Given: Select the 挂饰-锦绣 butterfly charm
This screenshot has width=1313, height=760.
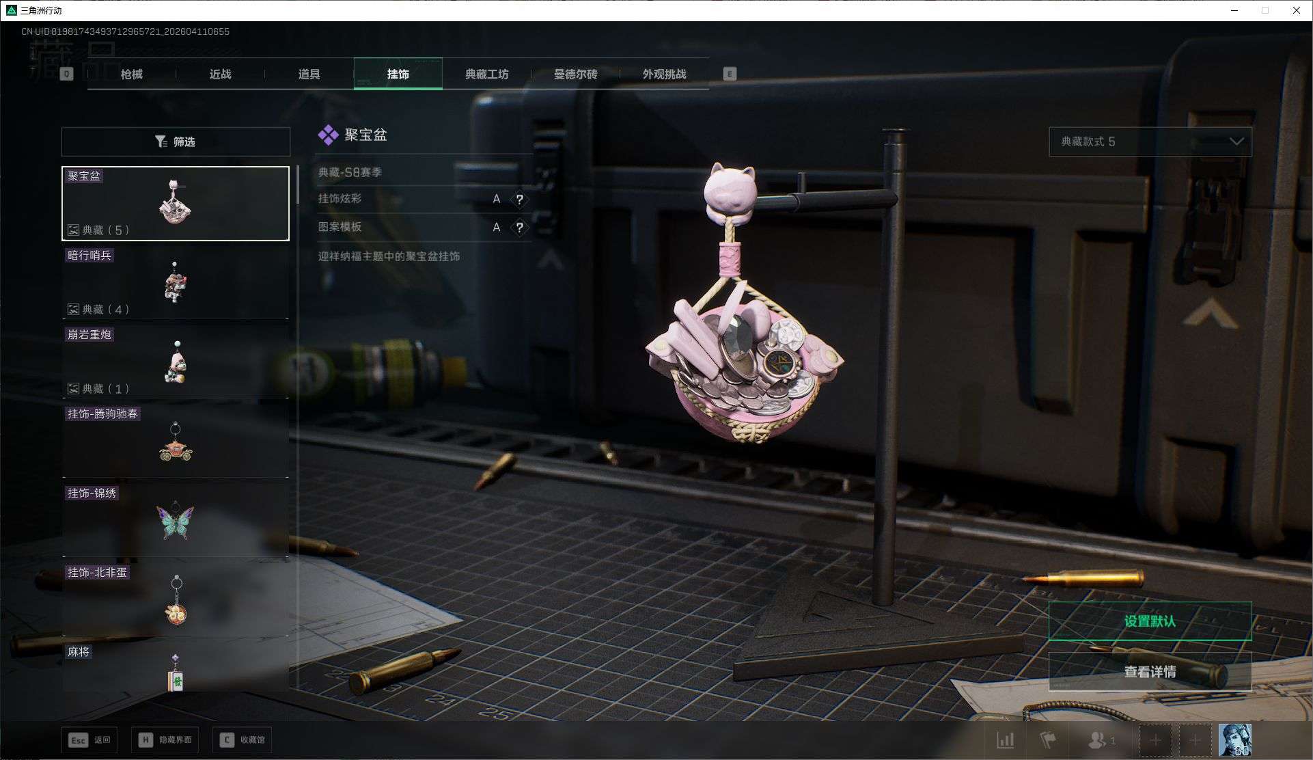Looking at the screenshot, I should 176,521.
